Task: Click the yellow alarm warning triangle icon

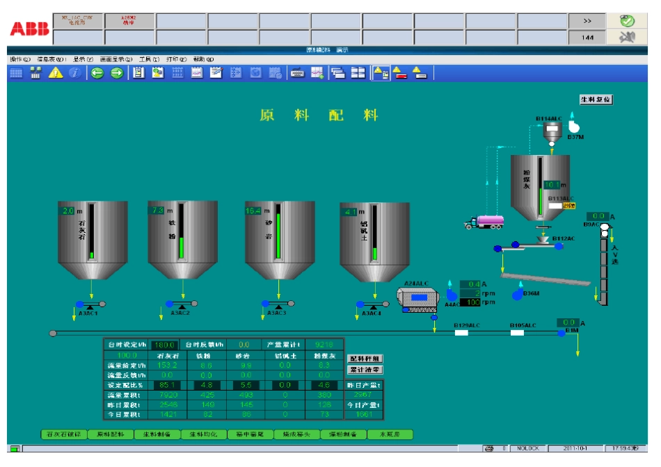Action: [x=56, y=73]
